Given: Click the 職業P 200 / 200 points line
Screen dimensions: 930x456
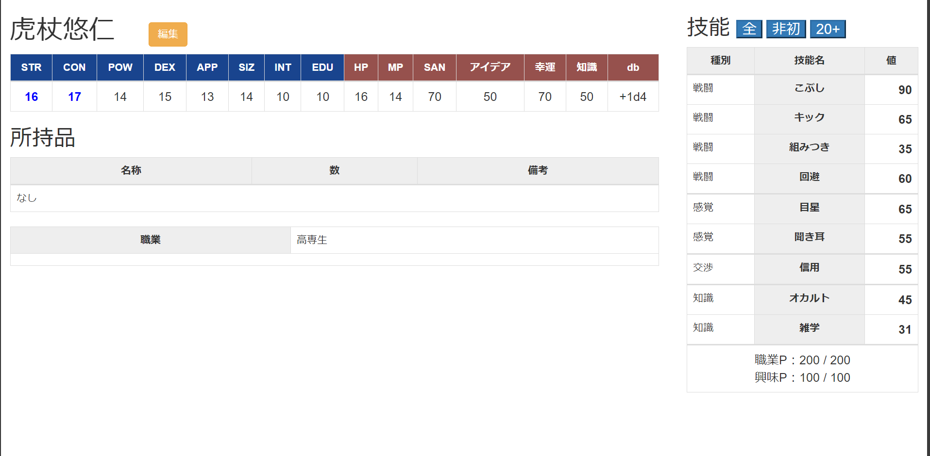Looking at the screenshot, I should point(802,360).
